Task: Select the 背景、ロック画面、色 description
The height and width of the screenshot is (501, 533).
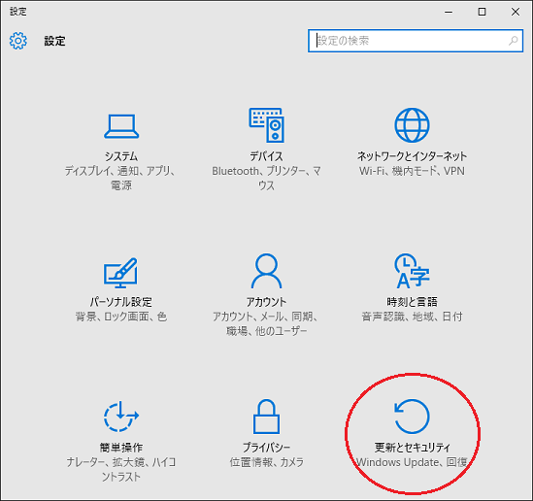Action: point(121,317)
